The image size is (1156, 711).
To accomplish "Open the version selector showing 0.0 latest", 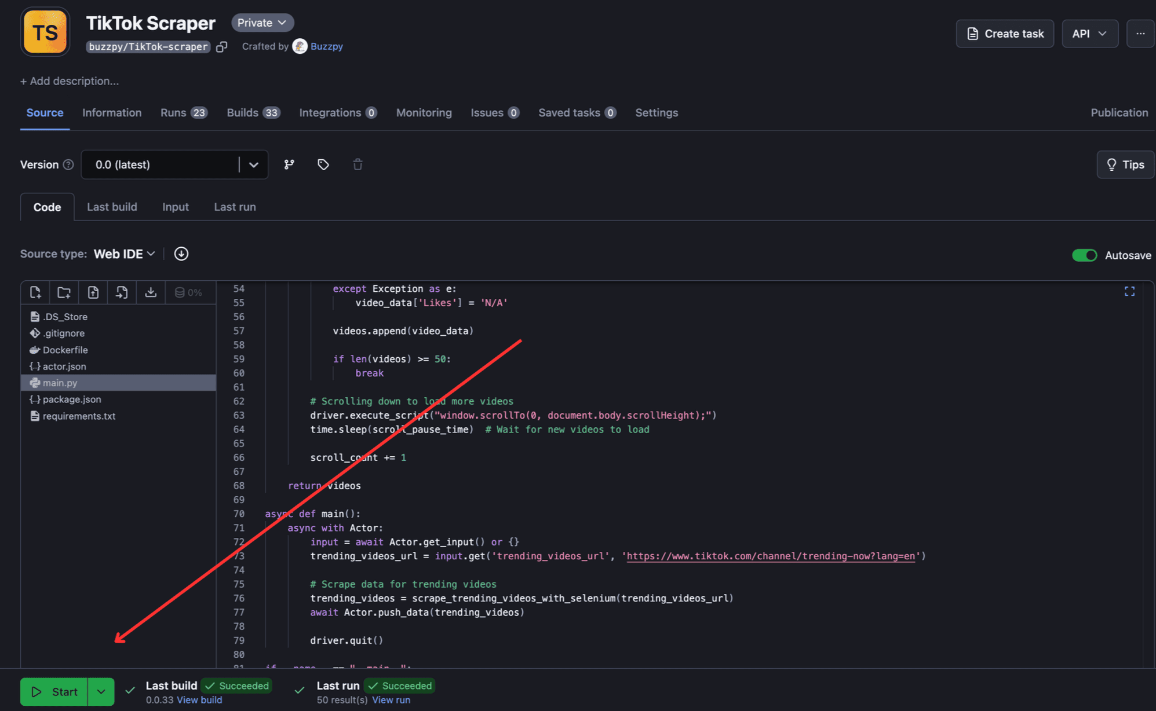I will [174, 164].
